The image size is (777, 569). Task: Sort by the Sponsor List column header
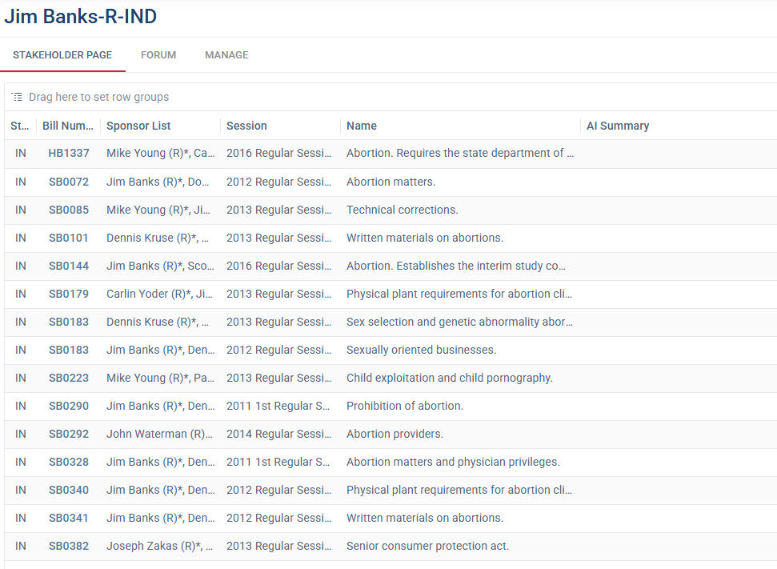pos(138,126)
